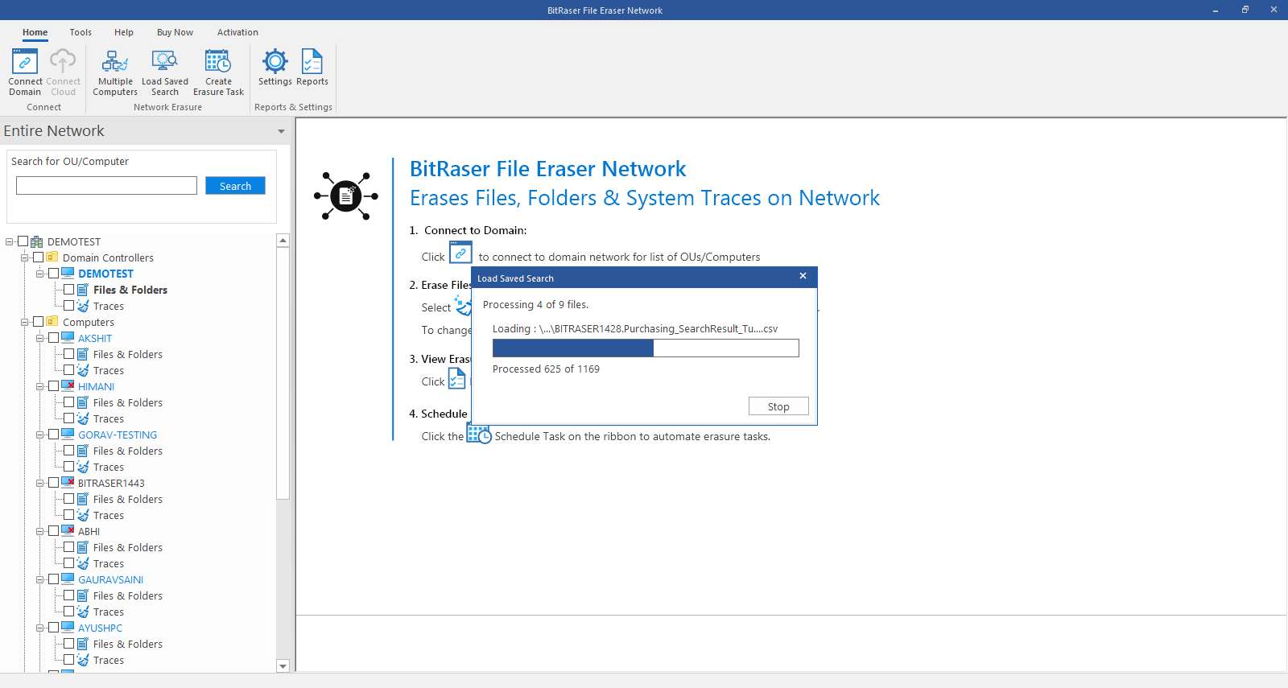Click BITRASER1443 offline computer icon
Viewport: 1288px width, 688px height.
[x=68, y=483]
